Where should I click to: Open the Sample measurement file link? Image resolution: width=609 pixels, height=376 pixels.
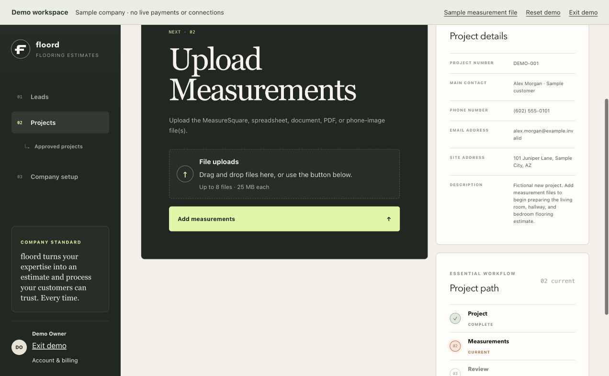click(x=480, y=12)
